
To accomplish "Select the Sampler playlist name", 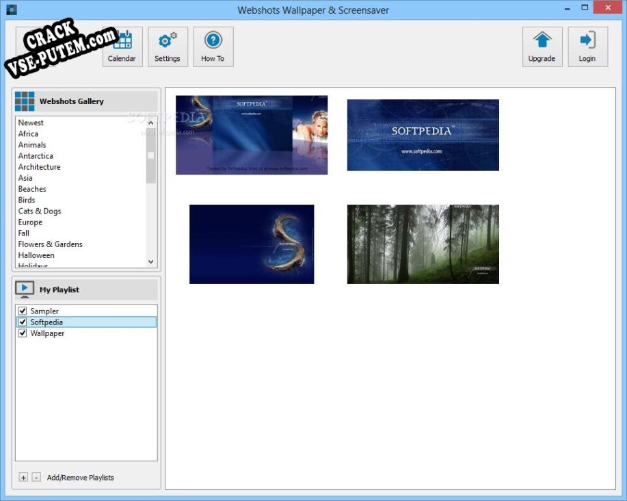I will [x=44, y=311].
